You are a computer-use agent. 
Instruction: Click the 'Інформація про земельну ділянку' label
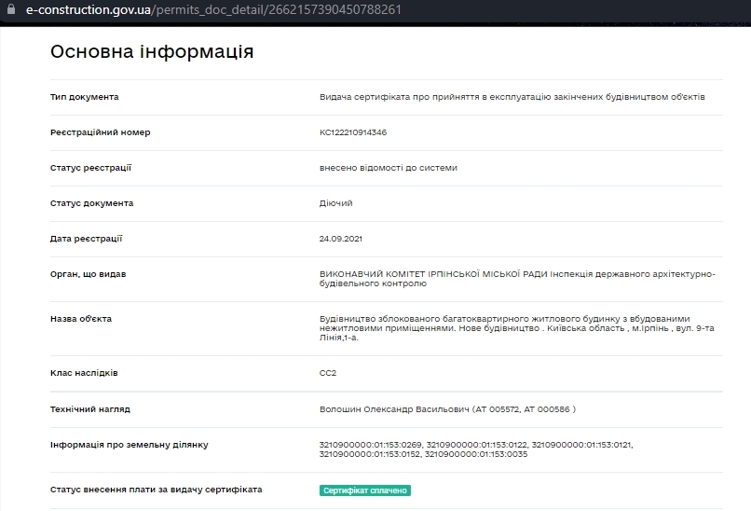click(130, 445)
